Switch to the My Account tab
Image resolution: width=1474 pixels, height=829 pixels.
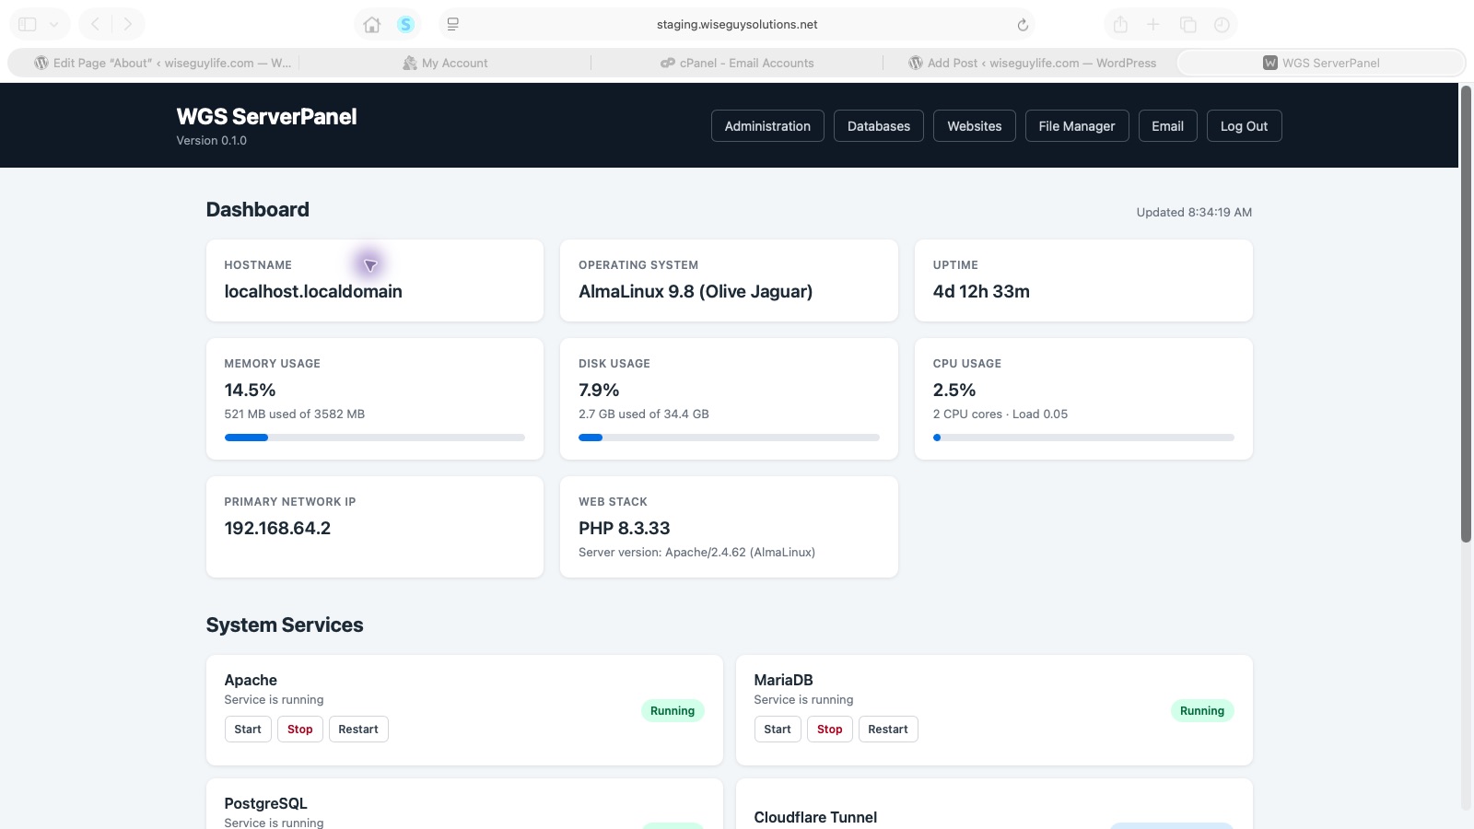[446, 63]
